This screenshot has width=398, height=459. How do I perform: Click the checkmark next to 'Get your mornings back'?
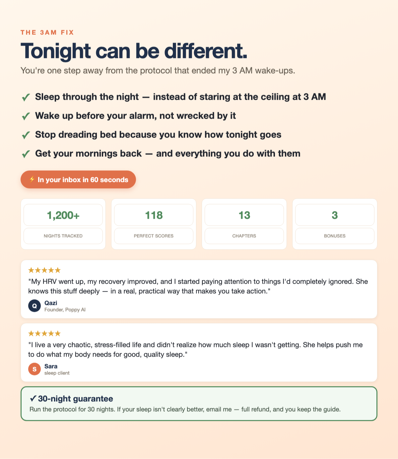point(26,154)
